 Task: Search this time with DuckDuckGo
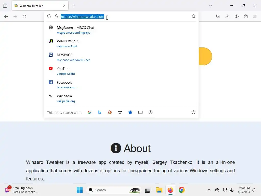coord(110,112)
